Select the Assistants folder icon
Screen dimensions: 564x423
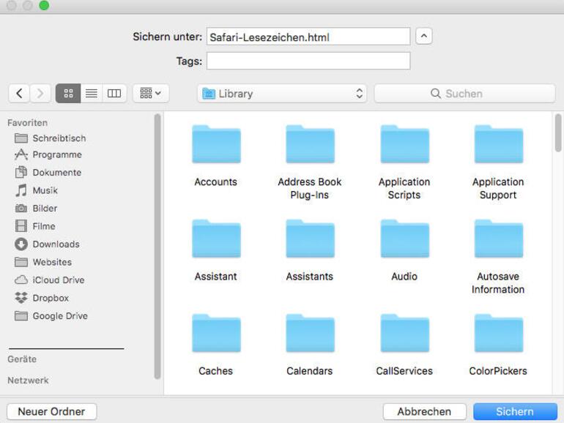(310, 239)
